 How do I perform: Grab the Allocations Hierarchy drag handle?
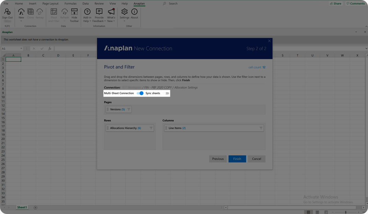click(107, 128)
